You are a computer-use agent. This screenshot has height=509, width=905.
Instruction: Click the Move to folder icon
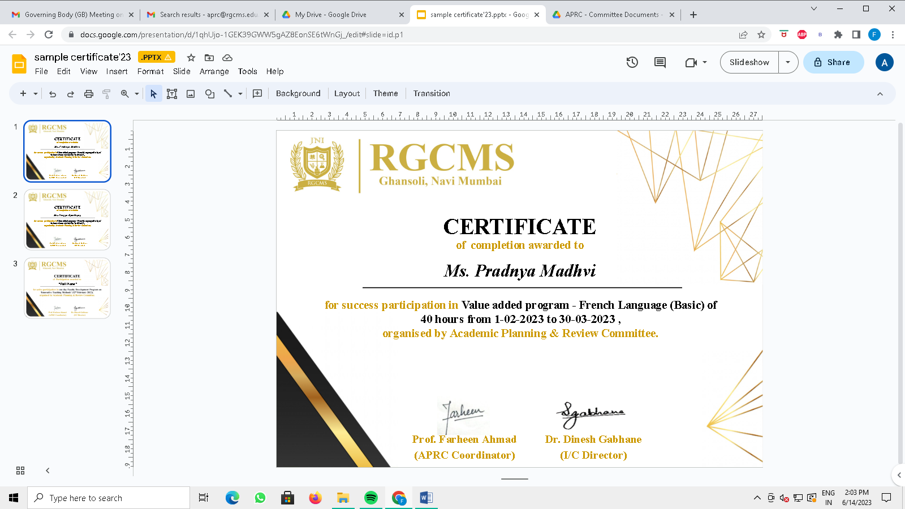pyautogui.click(x=209, y=58)
